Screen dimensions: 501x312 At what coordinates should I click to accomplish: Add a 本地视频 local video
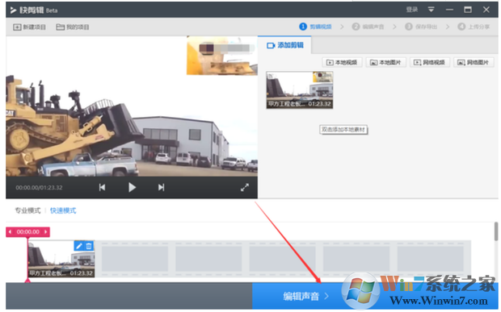(342, 62)
